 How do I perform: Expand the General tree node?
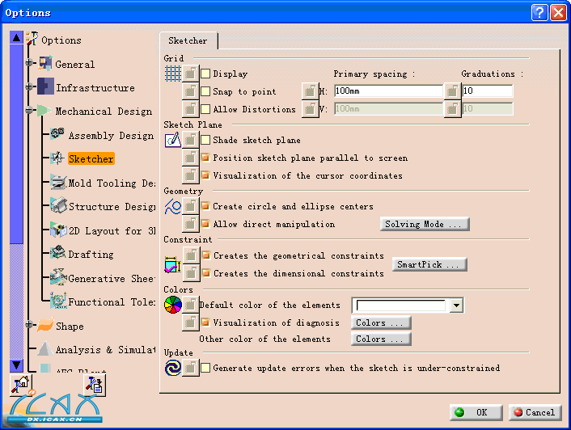[29, 64]
